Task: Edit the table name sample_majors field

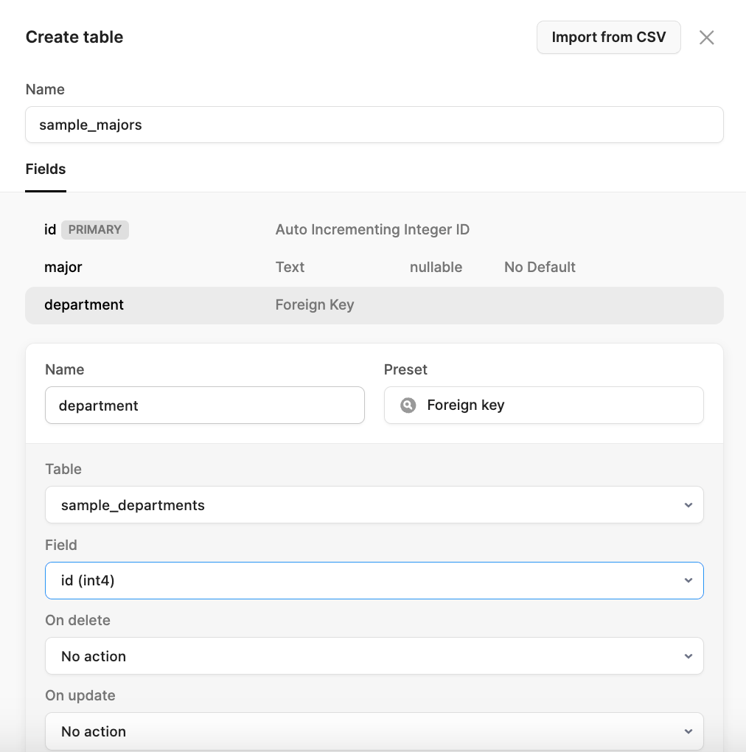Action: click(x=374, y=125)
